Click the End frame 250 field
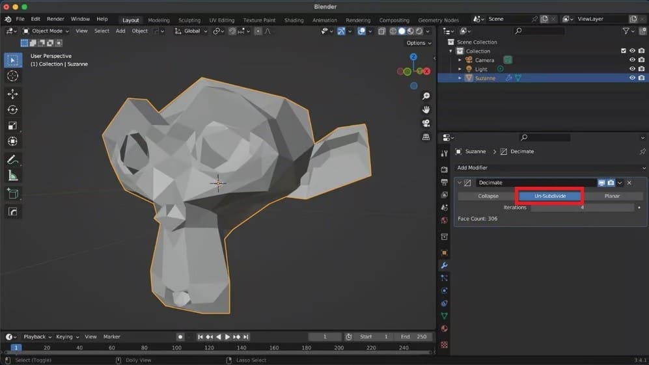Viewport: 649px width, 365px height. (x=413, y=337)
